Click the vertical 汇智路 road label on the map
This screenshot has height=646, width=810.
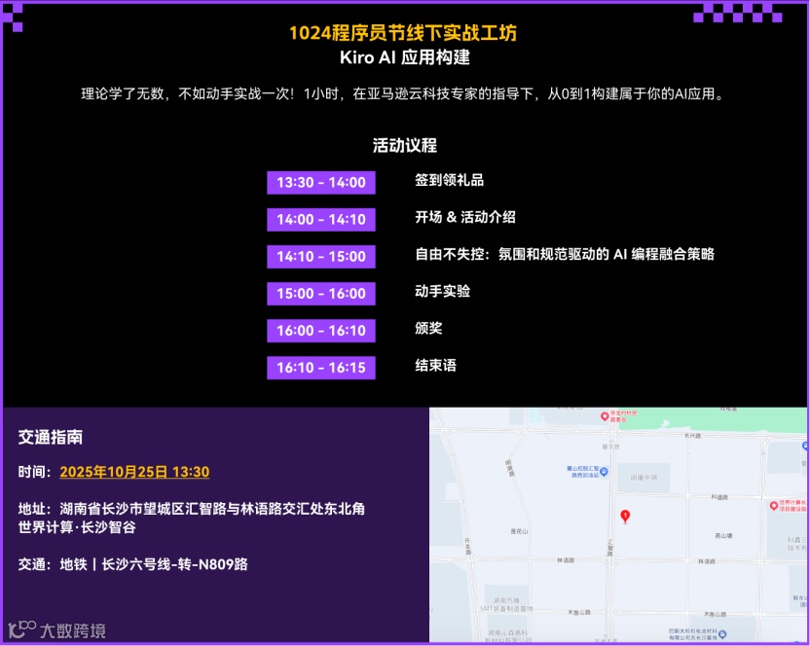point(610,548)
